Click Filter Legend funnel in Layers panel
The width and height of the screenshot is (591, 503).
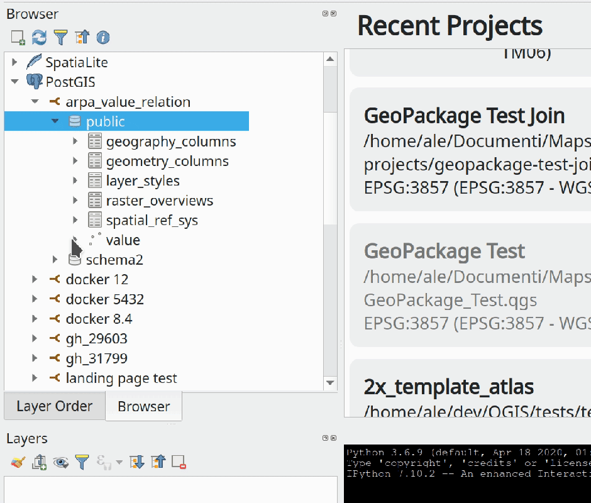tap(82, 463)
